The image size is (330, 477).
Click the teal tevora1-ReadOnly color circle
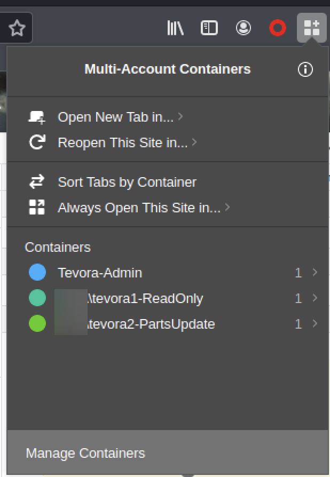pyautogui.click(x=37, y=298)
